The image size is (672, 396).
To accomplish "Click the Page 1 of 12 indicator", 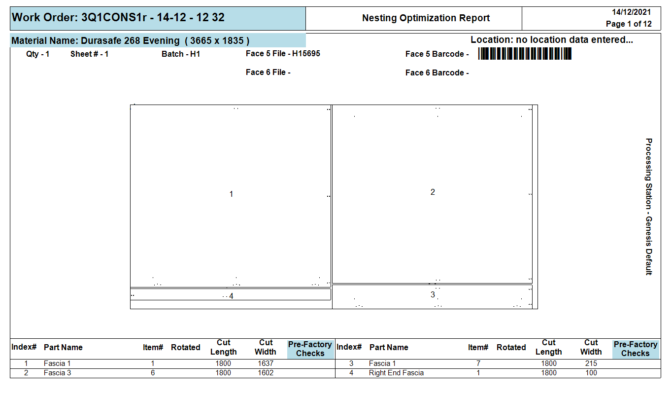I will (629, 24).
